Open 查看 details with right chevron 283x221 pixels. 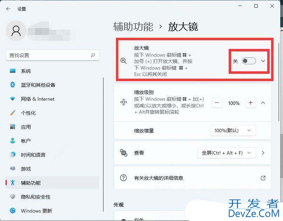pos(263,153)
